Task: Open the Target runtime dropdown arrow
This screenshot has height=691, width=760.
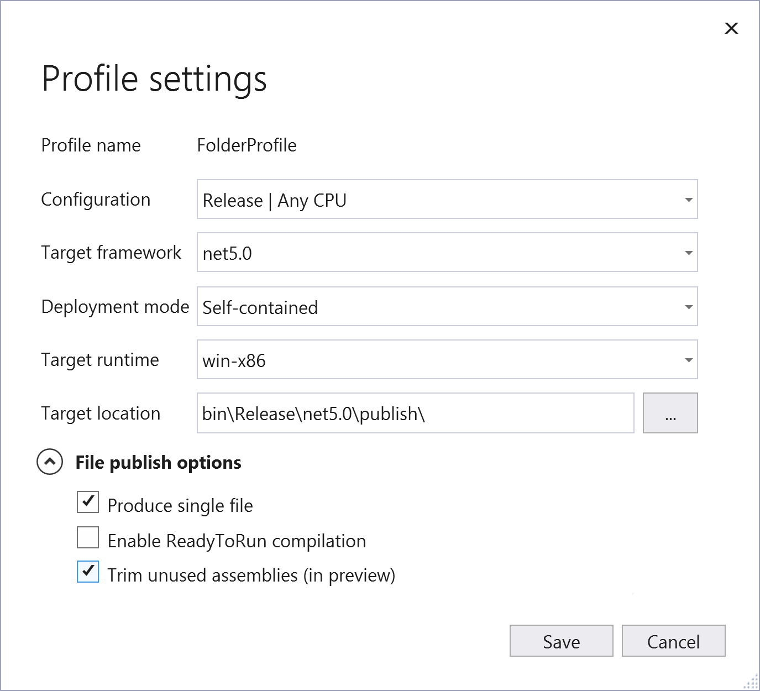Action: click(x=689, y=360)
